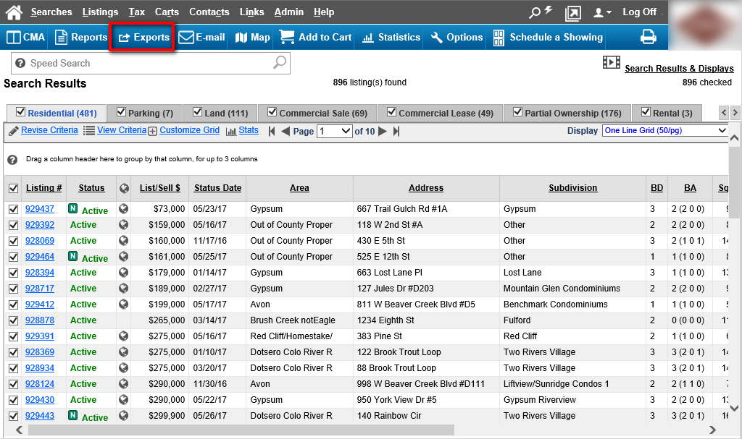742x439 pixels.
Task: Go to first page arrow
Action: tap(272, 131)
